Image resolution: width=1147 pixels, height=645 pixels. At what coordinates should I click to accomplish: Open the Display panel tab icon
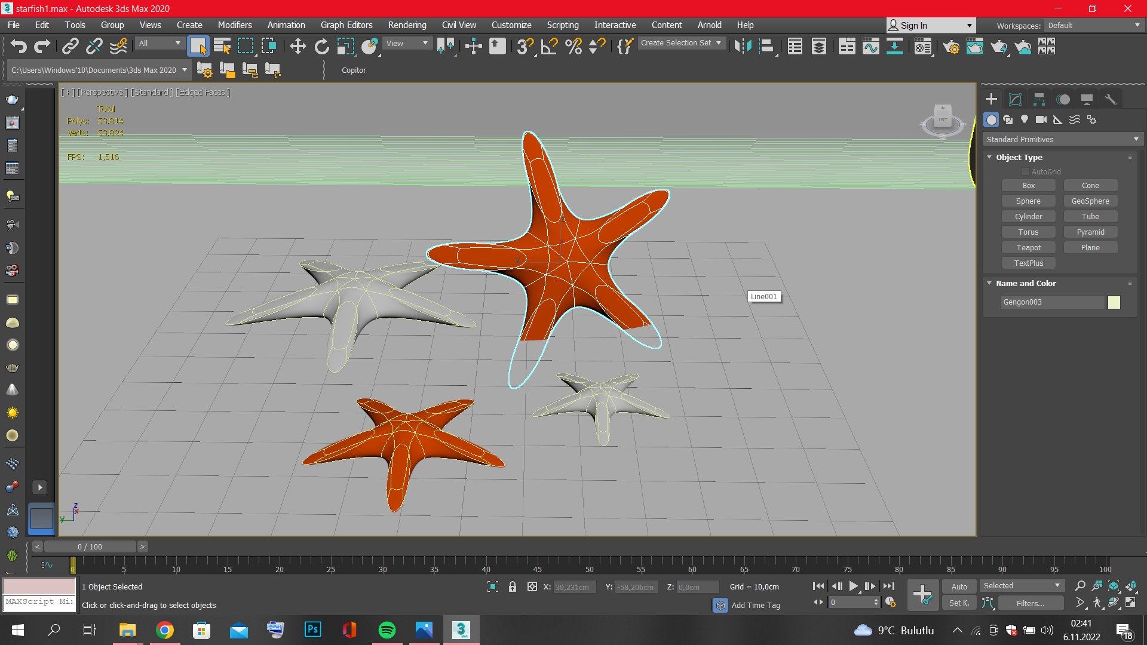(x=1087, y=99)
